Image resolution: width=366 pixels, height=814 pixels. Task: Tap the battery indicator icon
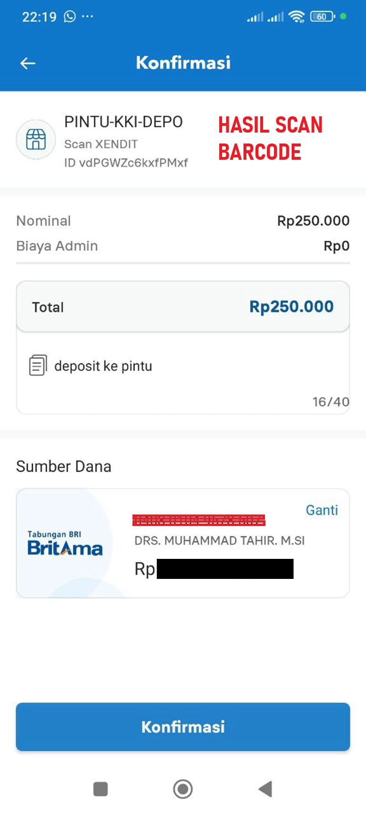(323, 17)
